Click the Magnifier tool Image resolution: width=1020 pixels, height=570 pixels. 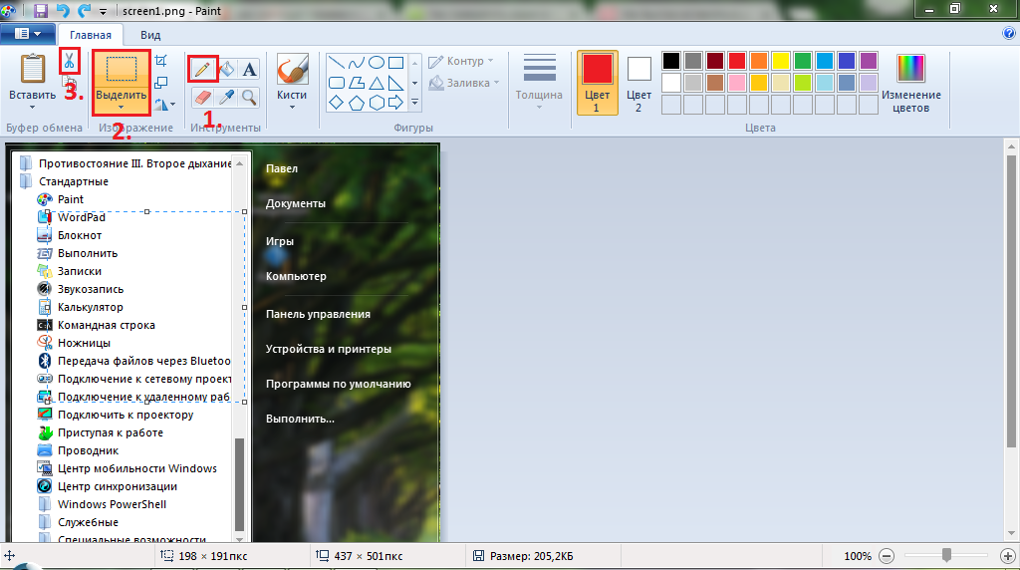point(249,97)
